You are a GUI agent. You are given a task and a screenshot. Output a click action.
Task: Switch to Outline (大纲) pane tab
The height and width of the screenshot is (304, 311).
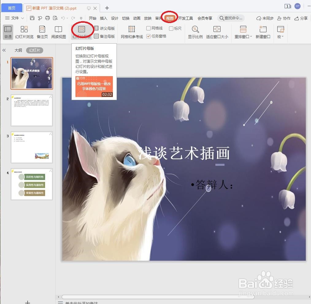point(18,50)
